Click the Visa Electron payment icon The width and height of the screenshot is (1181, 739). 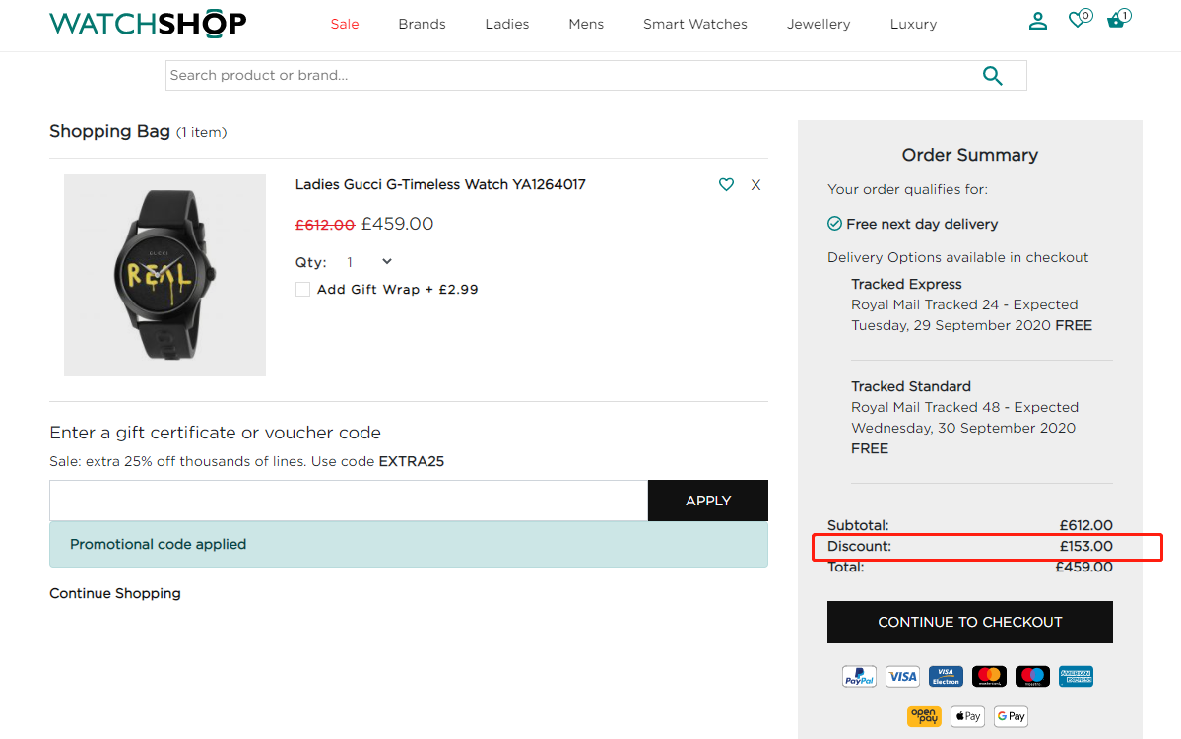click(x=946, y=677)
